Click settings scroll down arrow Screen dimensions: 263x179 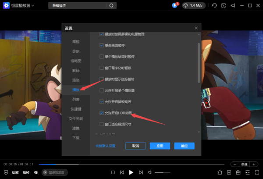click(199, 132)
